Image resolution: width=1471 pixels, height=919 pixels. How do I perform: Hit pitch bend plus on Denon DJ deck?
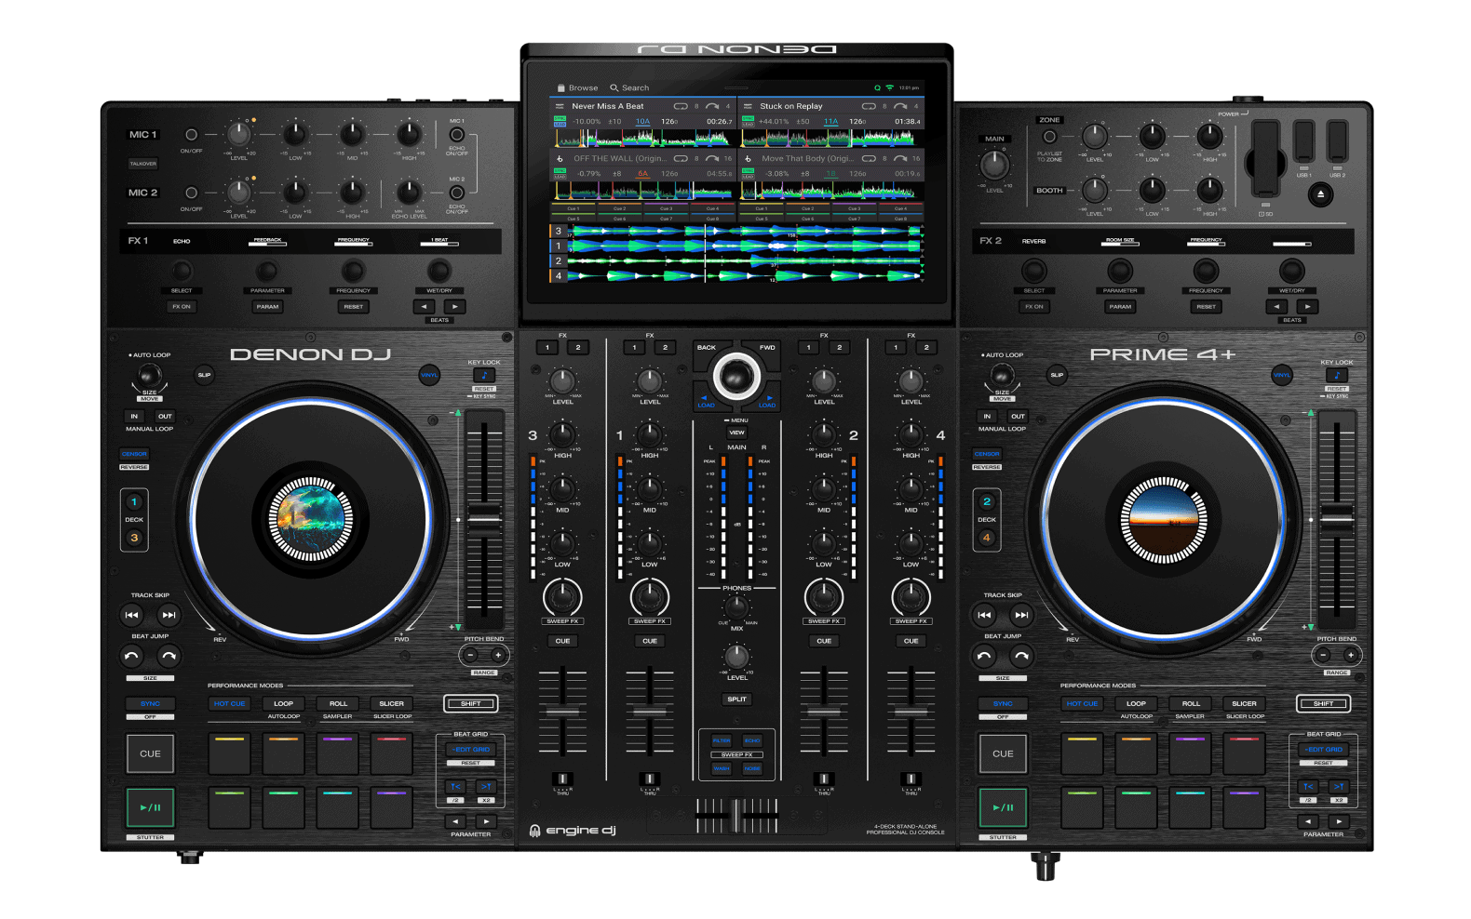click(x=498, y=655)
